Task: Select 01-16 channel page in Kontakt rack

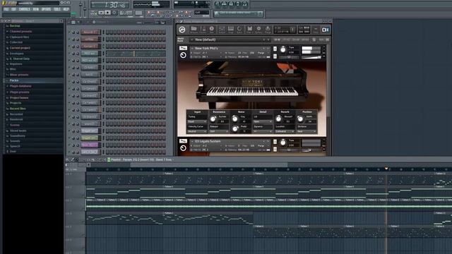Action: 278,40
